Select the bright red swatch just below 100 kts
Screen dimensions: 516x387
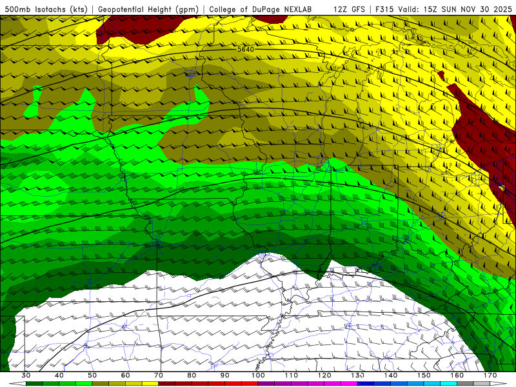pyautogui.click(x=250, y=384)
